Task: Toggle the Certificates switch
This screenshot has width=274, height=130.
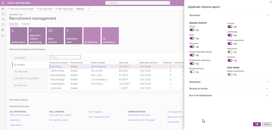Action: pos(230,35)
